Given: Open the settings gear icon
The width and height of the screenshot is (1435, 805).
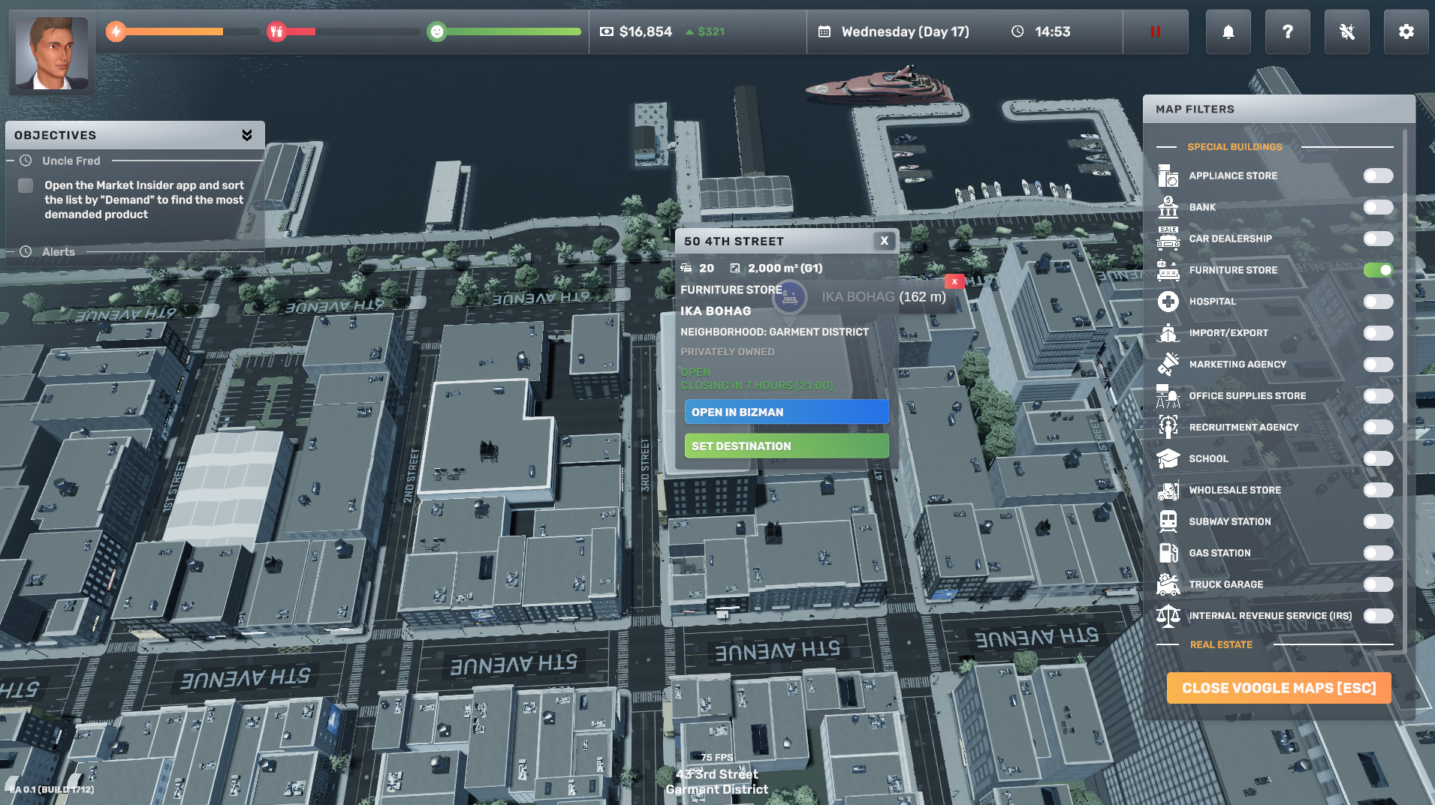Looking at the screenshot, I should [x=1406, y=32].
